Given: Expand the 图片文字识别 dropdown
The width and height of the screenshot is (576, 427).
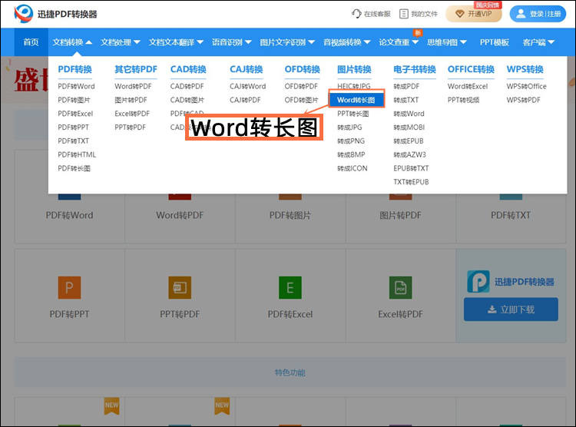Looking at the screenshot, I should [x=287, y=42].
